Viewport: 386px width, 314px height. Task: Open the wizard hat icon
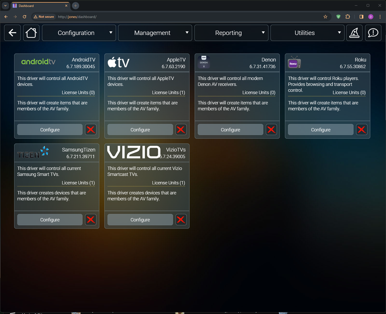point(354,33)
